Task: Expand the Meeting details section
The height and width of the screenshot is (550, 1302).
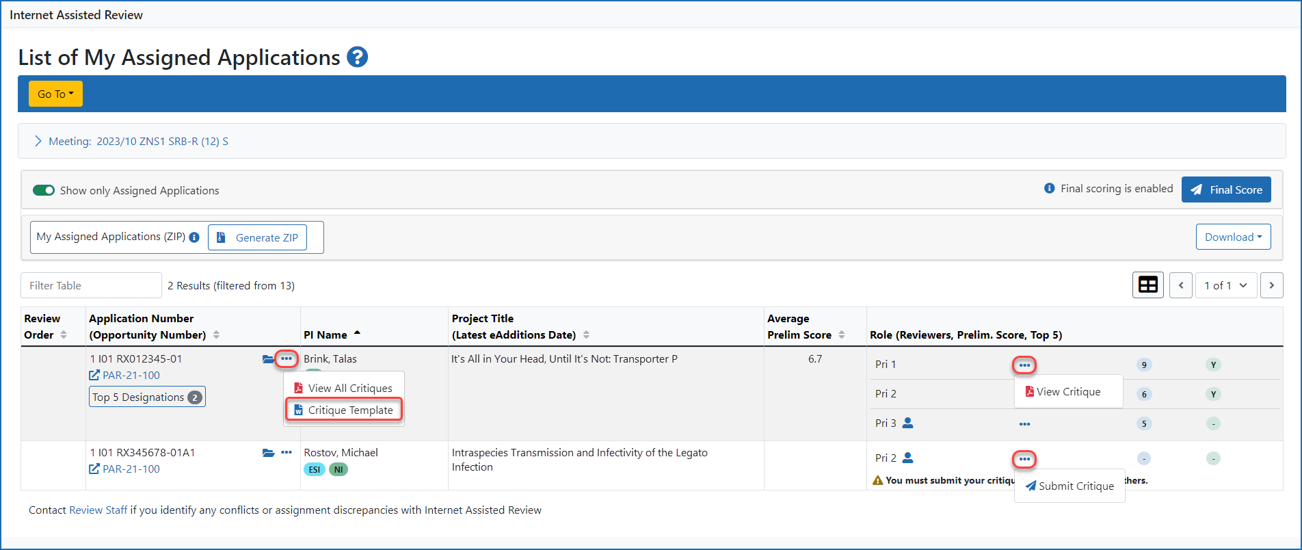Action: click(38, 141)
